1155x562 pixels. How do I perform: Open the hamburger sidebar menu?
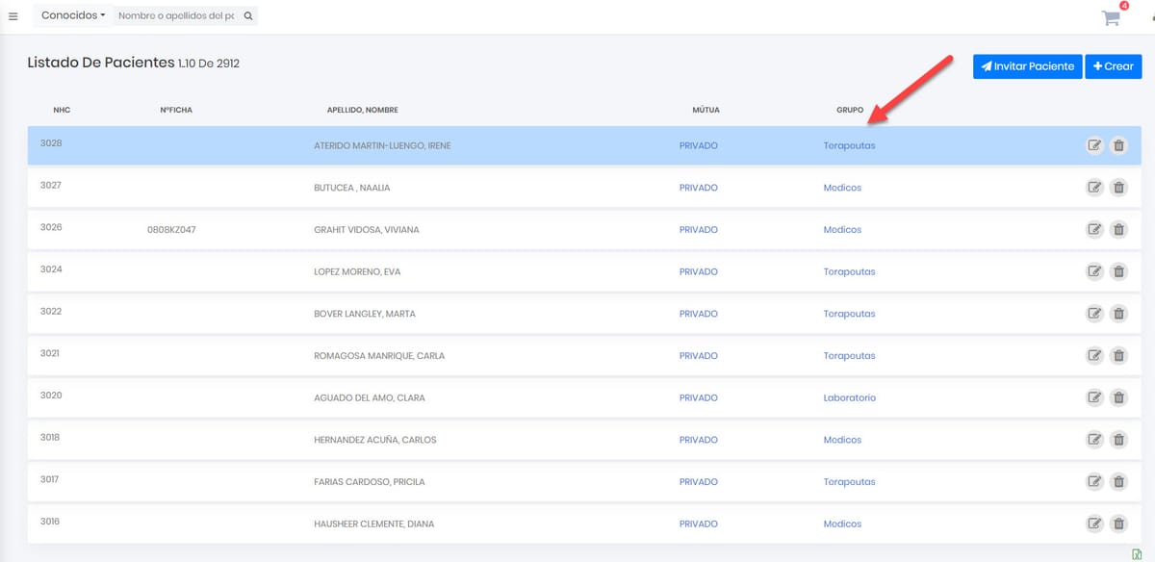pyautogui.click(x=13, y=16)
